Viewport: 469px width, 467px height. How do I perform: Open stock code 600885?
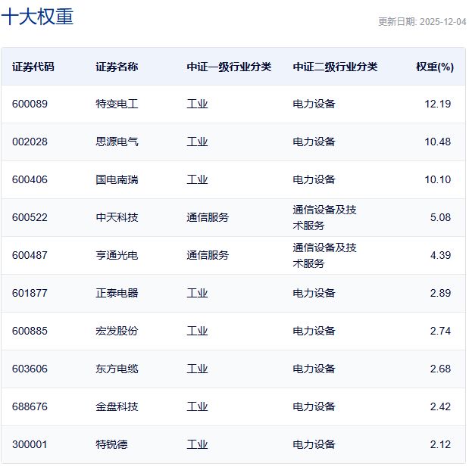30,331
